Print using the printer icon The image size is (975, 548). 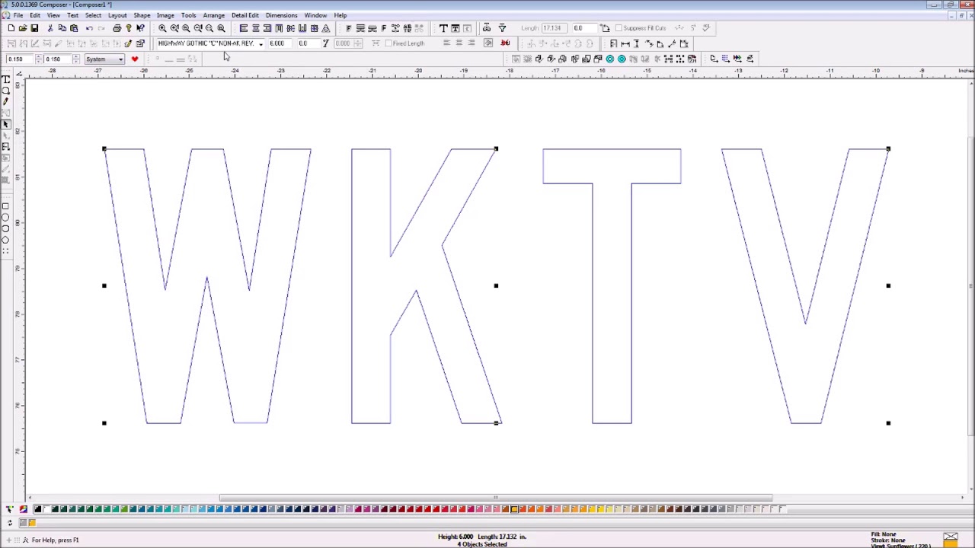117,28
